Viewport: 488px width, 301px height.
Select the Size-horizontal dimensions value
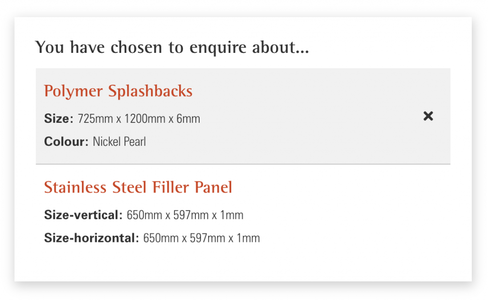point(202,238)
